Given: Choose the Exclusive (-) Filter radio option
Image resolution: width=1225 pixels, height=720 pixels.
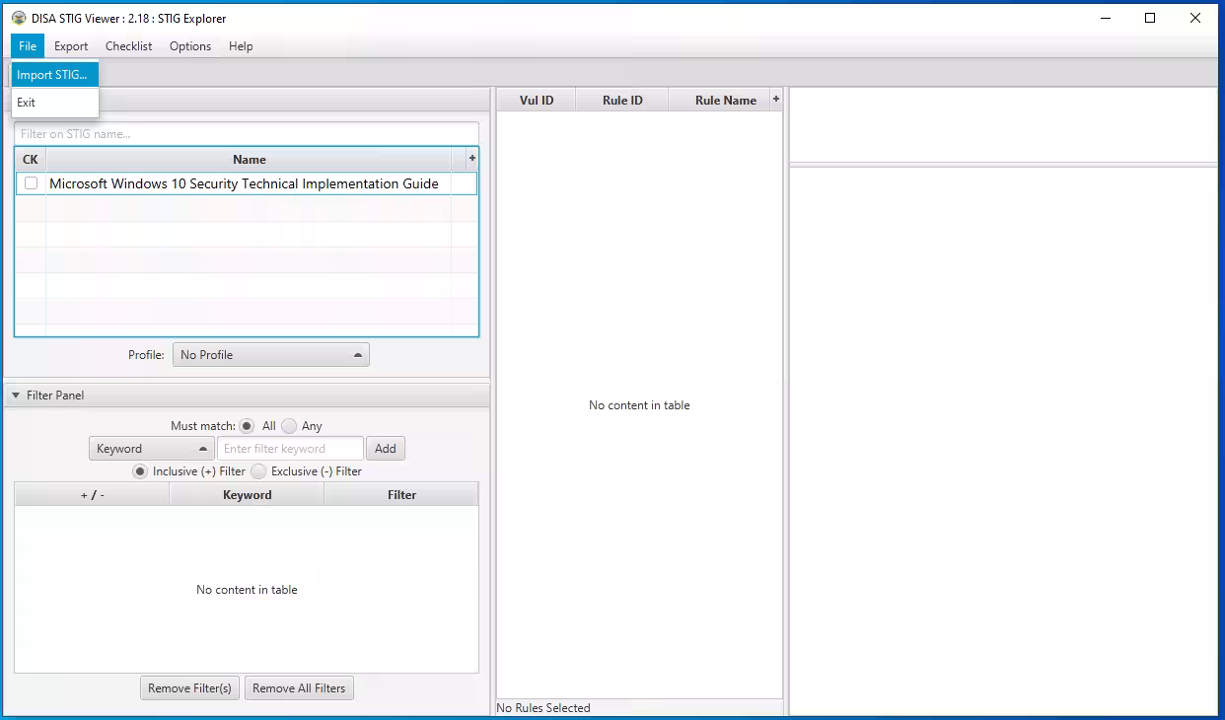Looking at the screenshot, I should click(258, 471).
